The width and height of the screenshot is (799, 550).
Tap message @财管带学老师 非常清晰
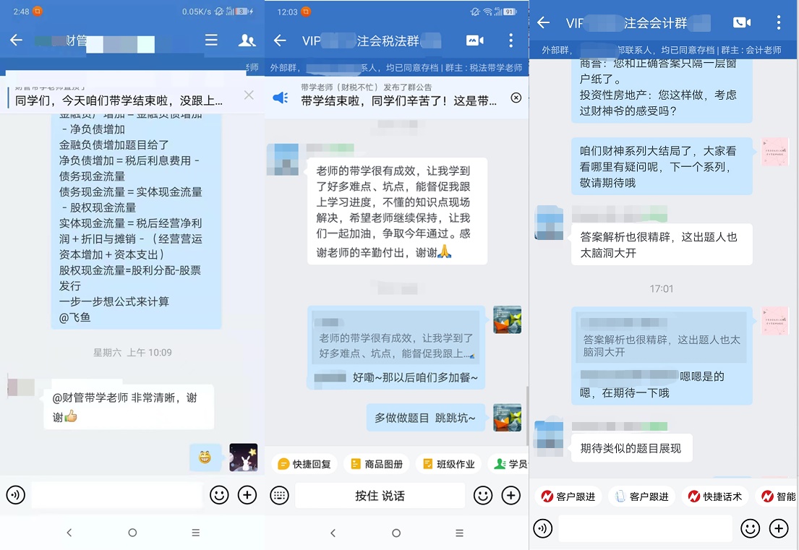coord(129,407)
